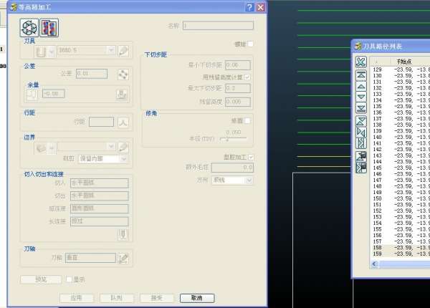Click the help question mark in dialog title bar
This screenshot has width=430, height=308.
[249, 7]
